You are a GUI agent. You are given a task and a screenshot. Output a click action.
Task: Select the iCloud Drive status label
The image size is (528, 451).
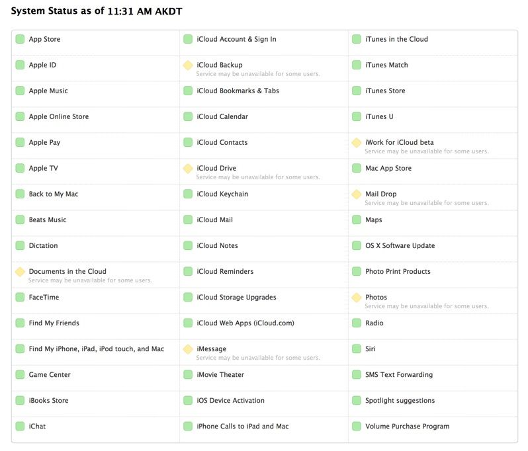pos(216,168)
